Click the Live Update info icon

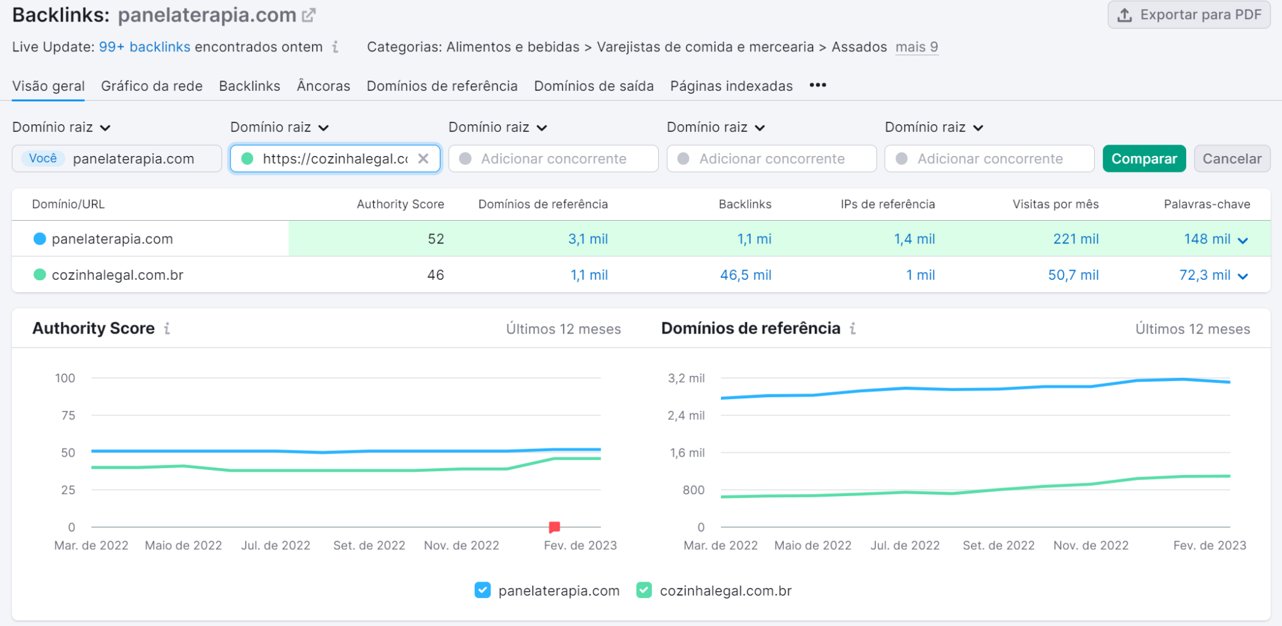335,47
